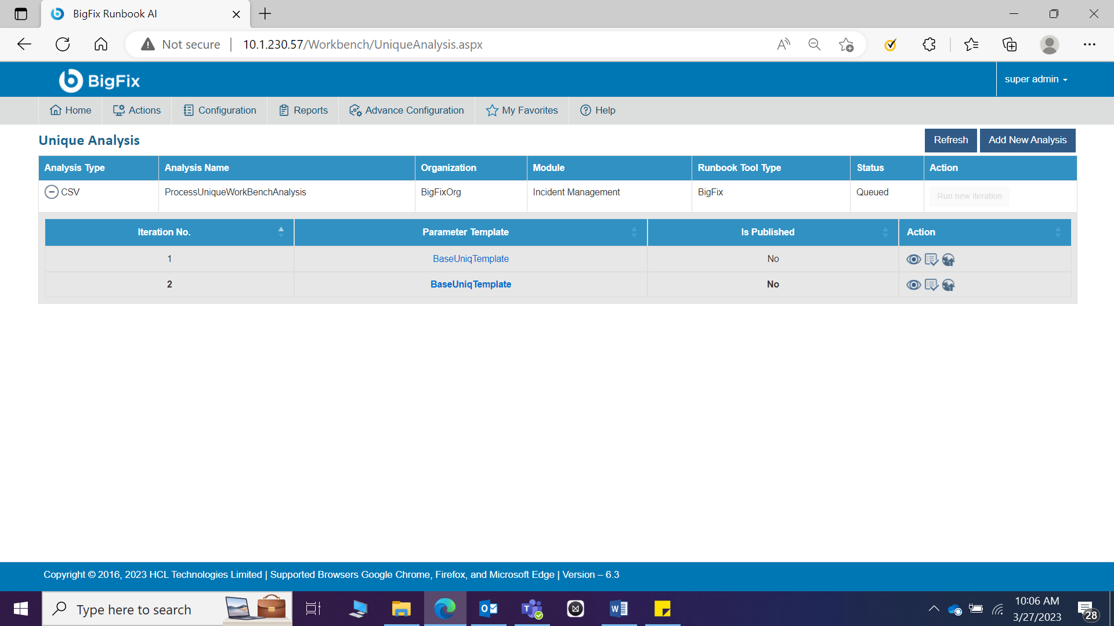Click browser Extensions puzzle icon
This screenshot has width=1114, height=626.
pos(929,45)
